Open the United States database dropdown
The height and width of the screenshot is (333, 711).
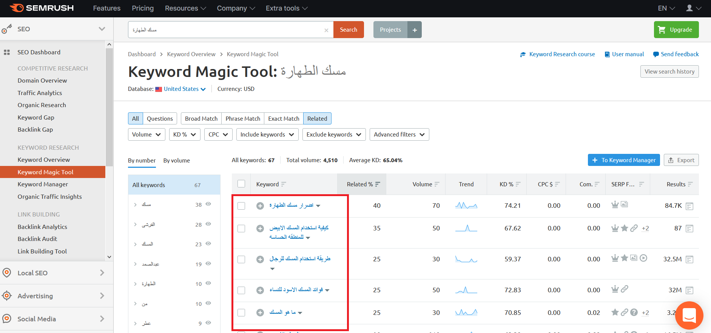point(184,89)
